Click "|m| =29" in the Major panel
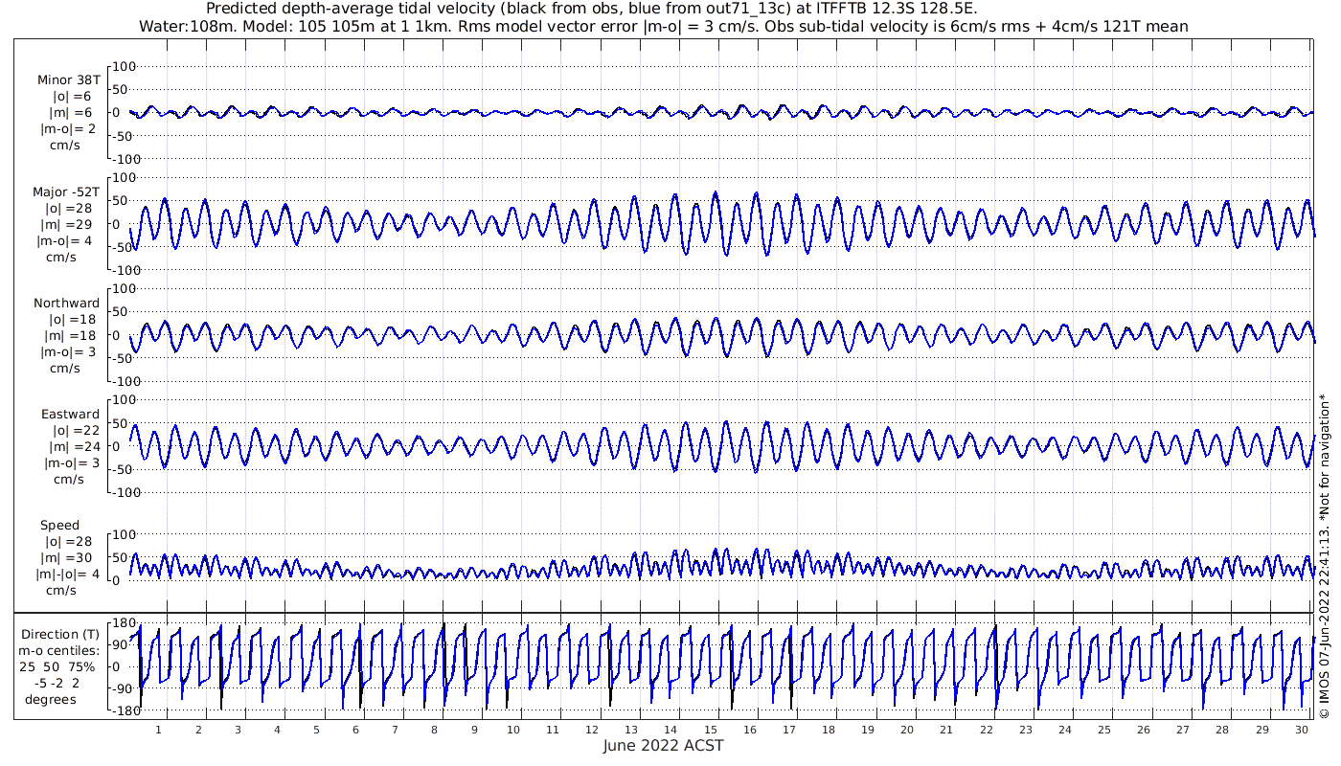 (67, 224)
